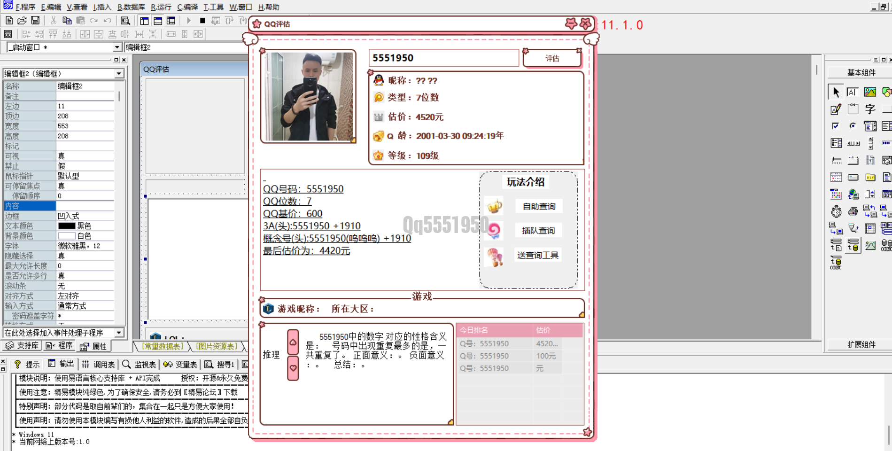
Task: Click the QQ number input field 5551950
Action: click(444, 58)
